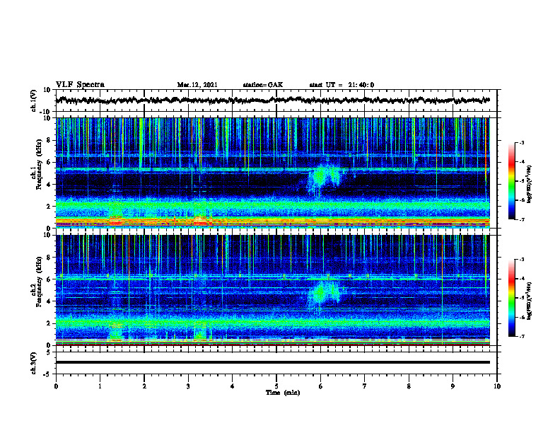560x433 pixels.
Task: Click time axis tick label "3"
Action: (x=188, y=386)
